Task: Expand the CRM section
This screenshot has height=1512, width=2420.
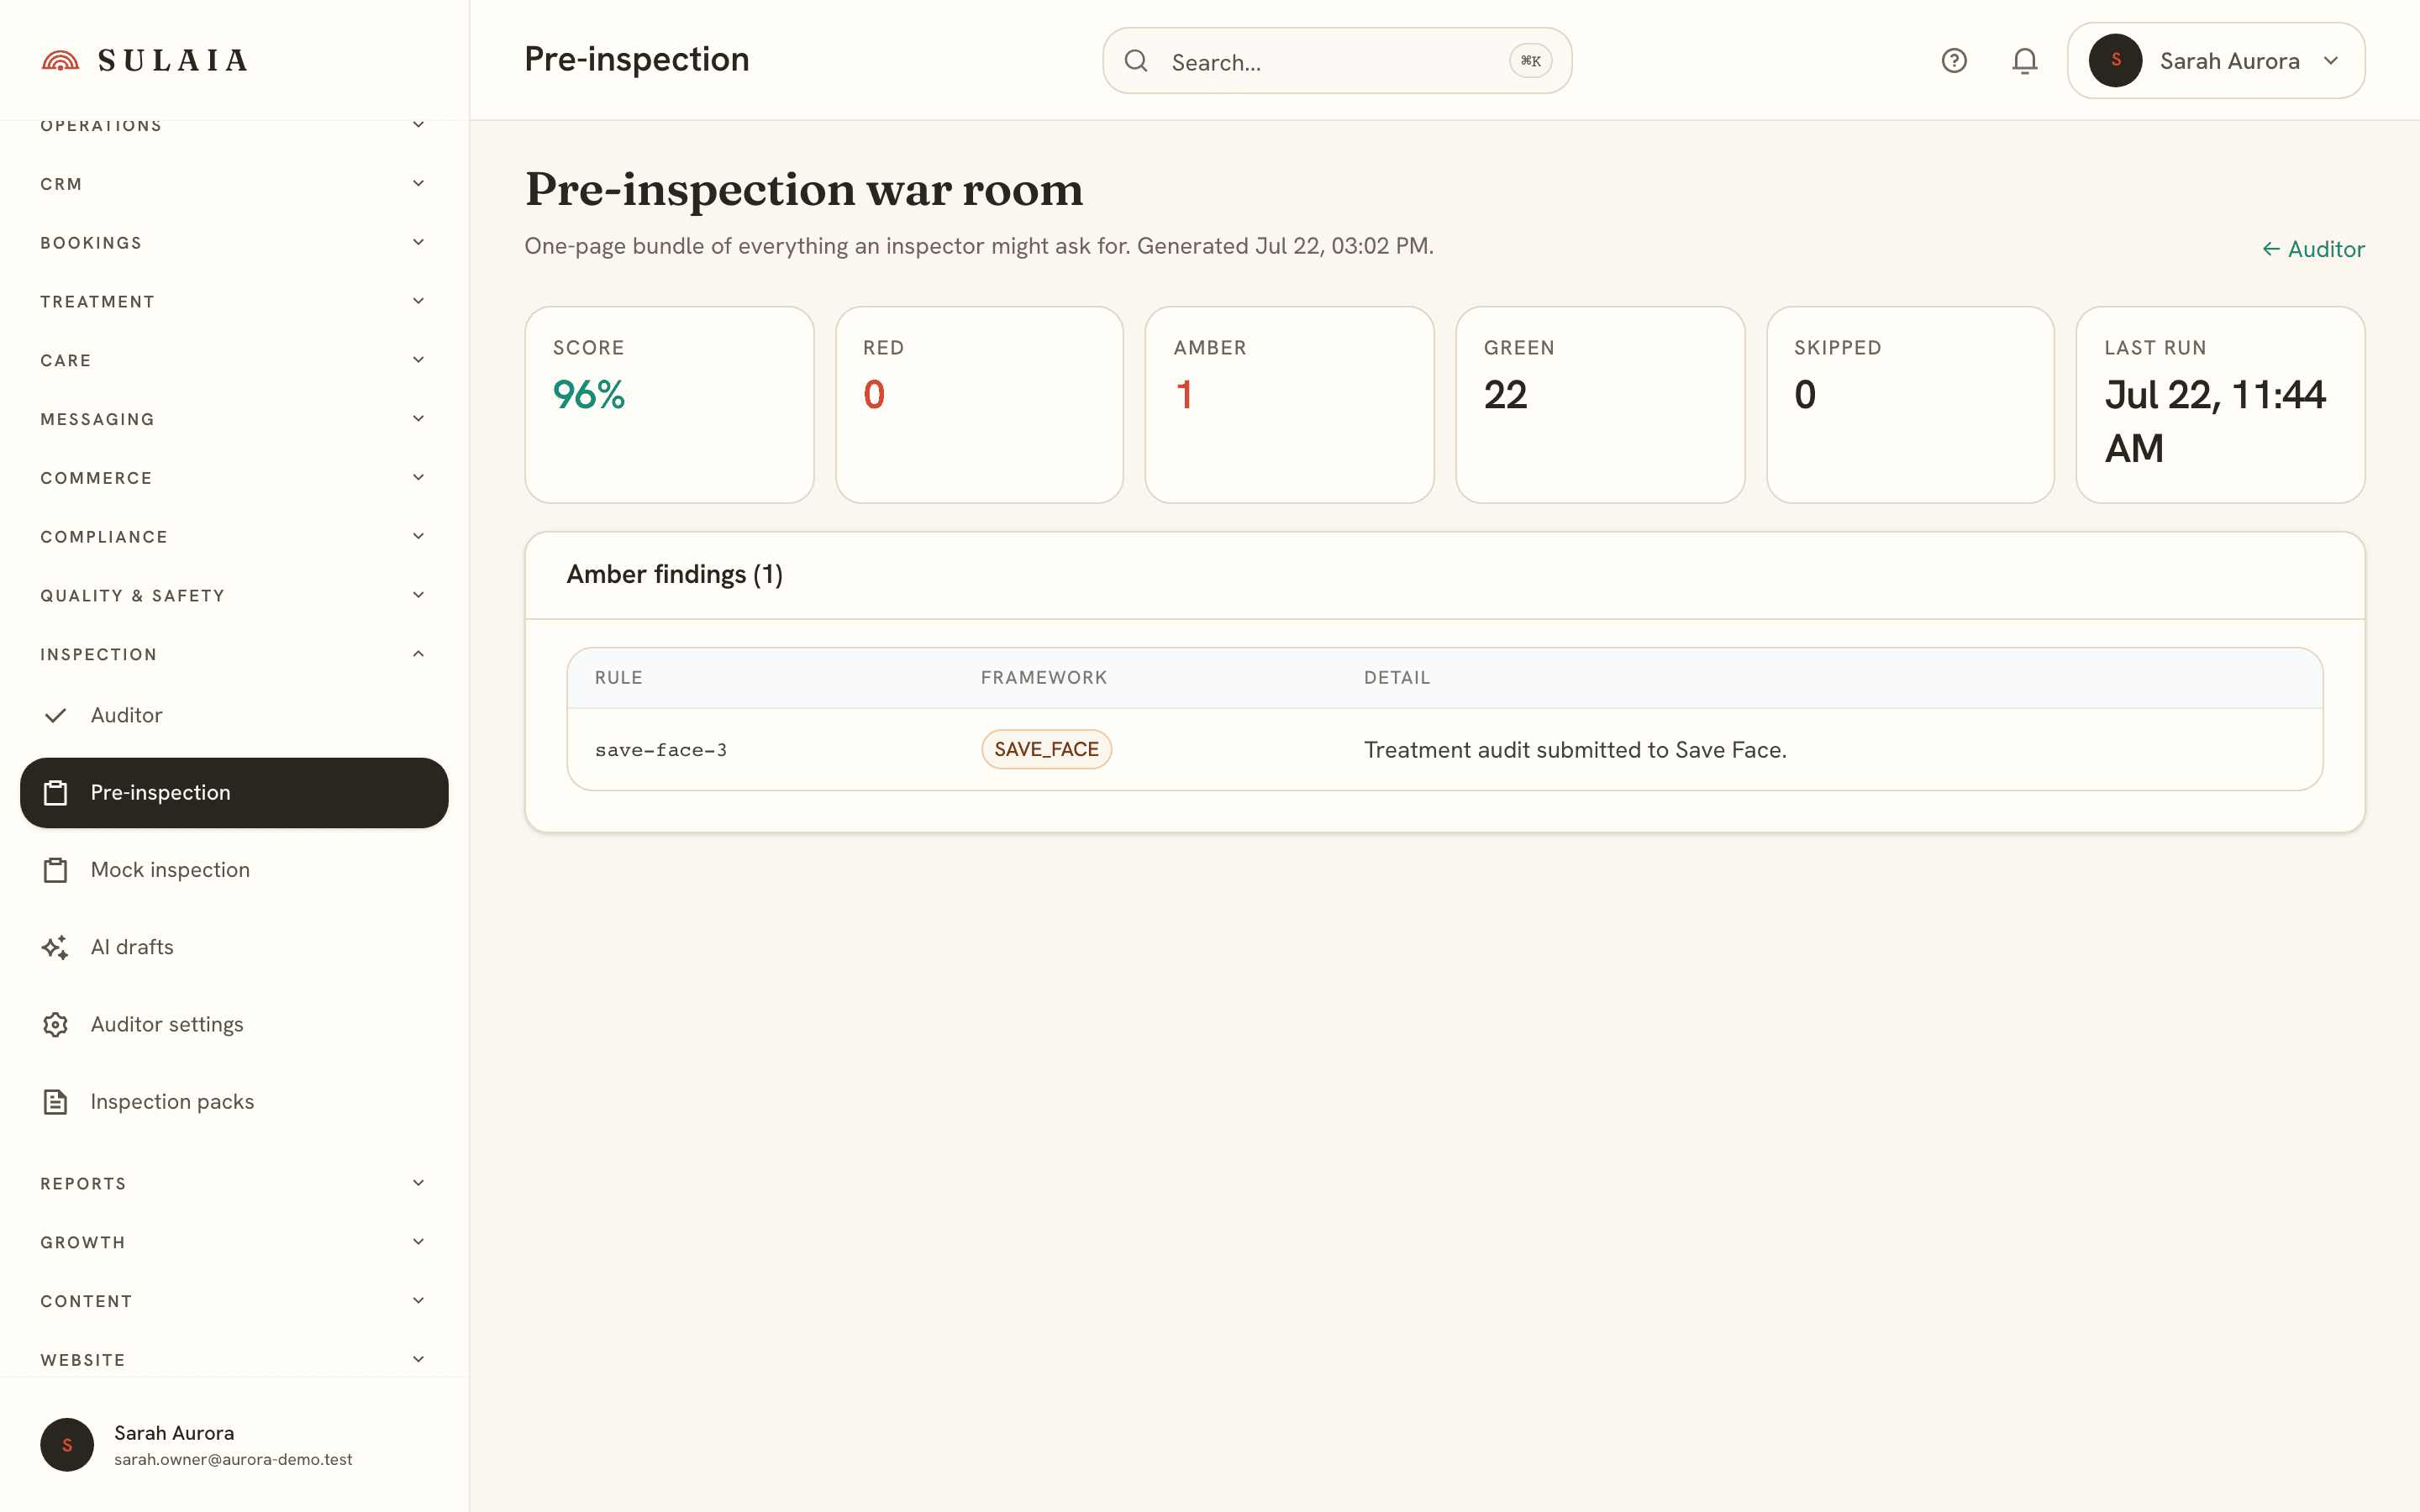Action: click(234, 184)
